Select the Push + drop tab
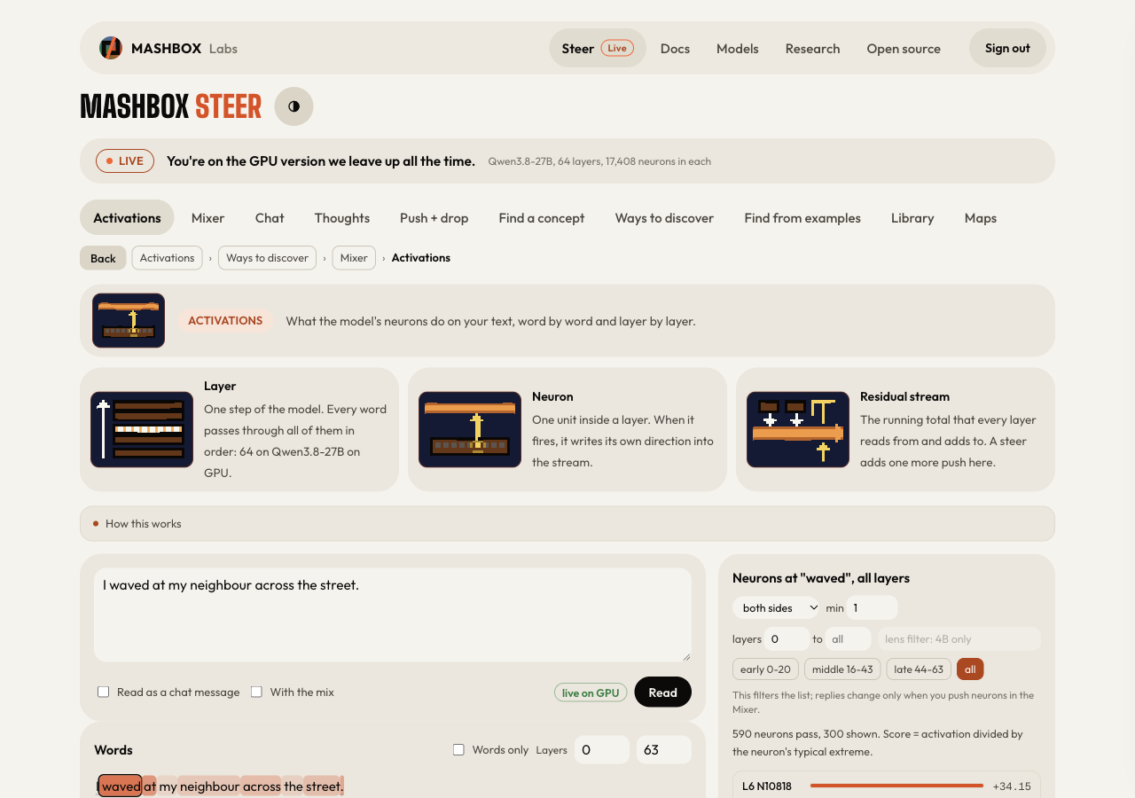This screenshot has height=798, width=1135. click(x=434, y=217)
